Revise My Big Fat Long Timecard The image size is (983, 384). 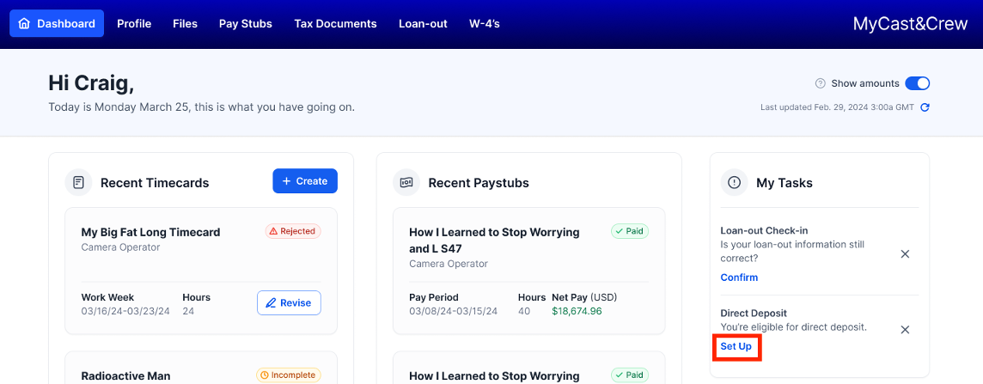click(289, 303)
